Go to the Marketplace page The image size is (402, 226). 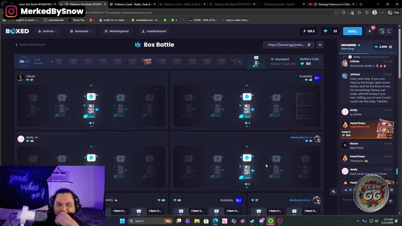[117, 31]
